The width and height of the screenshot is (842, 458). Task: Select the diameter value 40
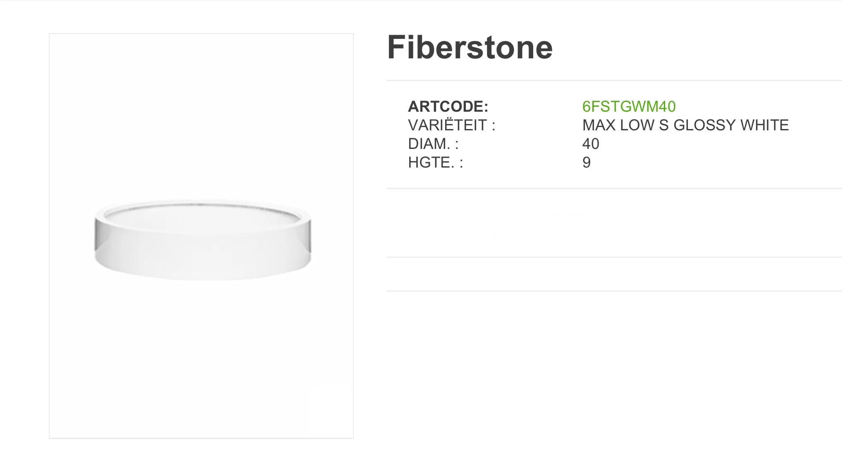(x=591, y=144)
